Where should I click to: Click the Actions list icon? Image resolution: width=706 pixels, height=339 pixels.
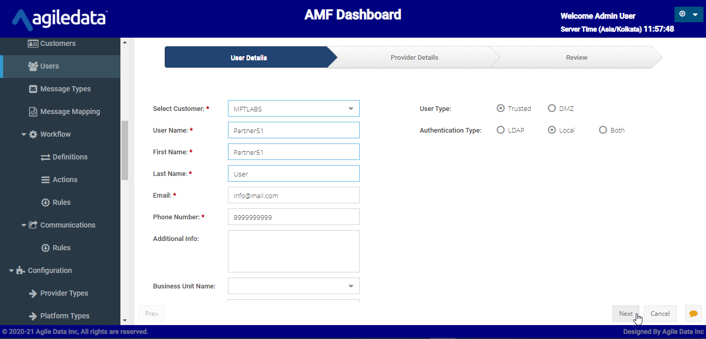(45, 180)
